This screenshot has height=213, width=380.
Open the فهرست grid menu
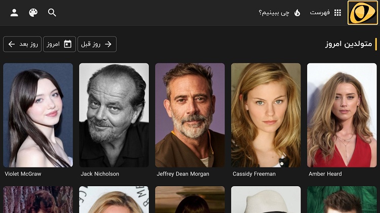[325, 13]
